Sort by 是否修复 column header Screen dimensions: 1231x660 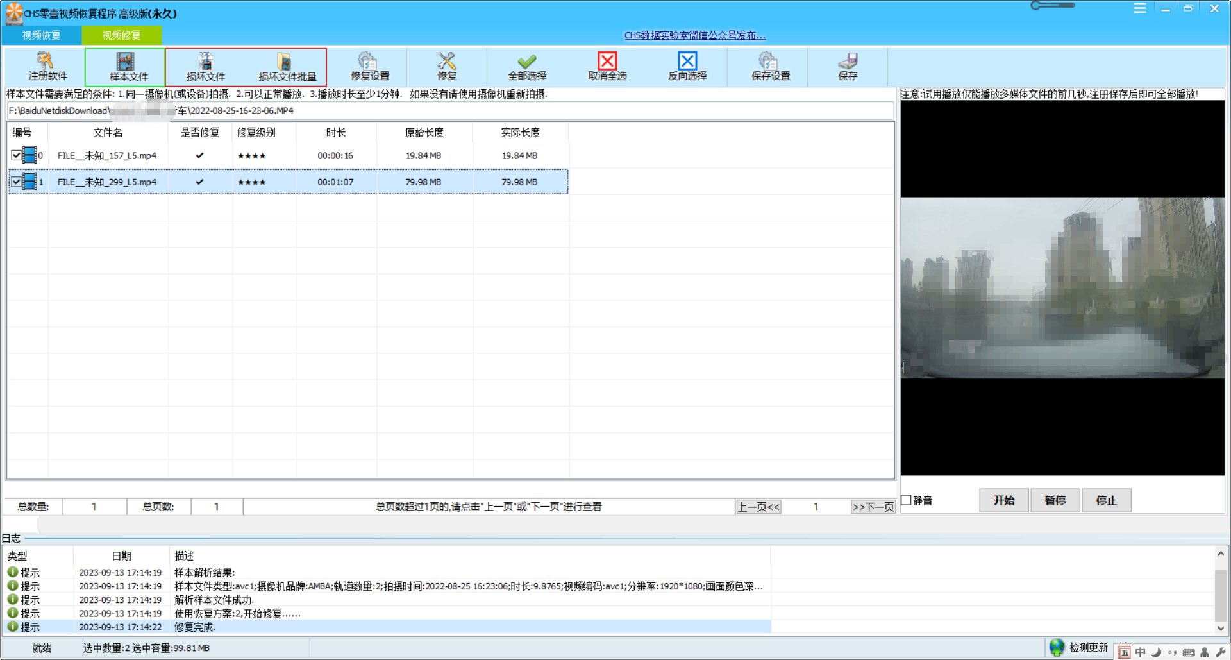[x=200, y=132]
